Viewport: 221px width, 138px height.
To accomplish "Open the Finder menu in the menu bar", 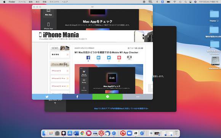I will 12,2.
